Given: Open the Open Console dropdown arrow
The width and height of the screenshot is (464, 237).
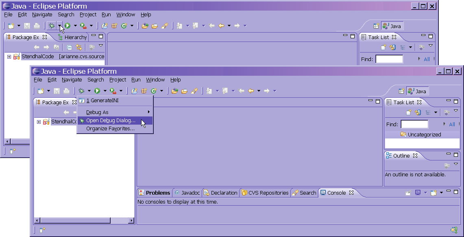Looking at the screenshot, I should click(x=441, y=193).
